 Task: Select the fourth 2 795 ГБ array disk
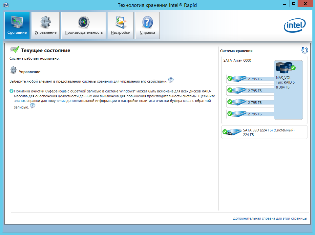[x=250, y=114]
